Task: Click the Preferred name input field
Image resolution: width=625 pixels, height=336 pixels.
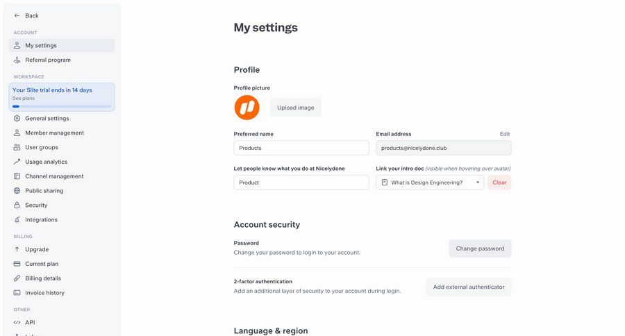Action: point(301,148)
